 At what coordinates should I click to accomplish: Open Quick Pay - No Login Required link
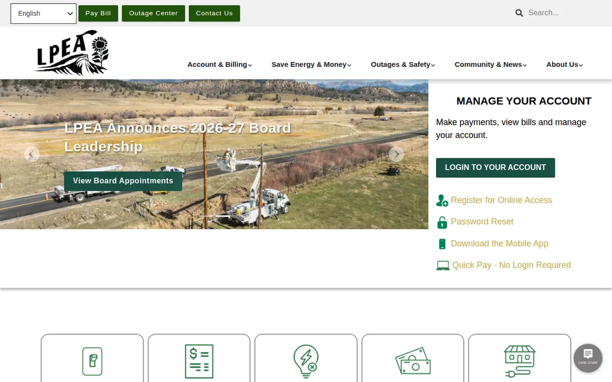tap(512, 265)
